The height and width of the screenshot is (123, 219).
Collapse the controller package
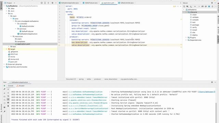tap(15, 24)
